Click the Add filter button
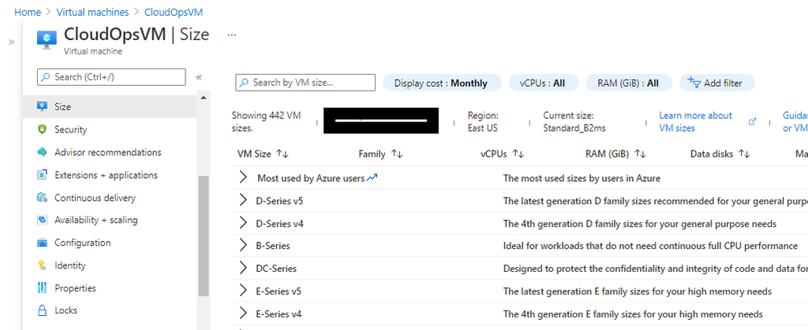Viewport: 808px width, 330px height. pyautogui.click(x=717, y=83)
